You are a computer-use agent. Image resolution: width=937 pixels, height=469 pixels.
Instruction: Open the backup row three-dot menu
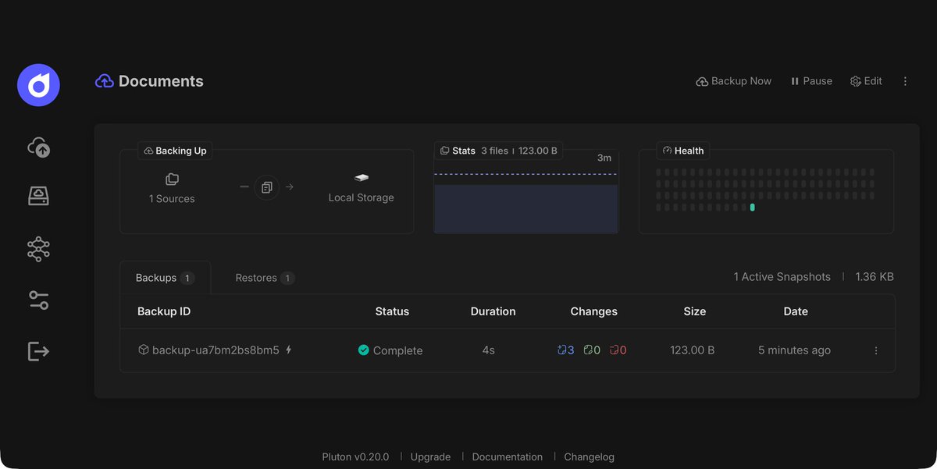[x=876, y=351]
